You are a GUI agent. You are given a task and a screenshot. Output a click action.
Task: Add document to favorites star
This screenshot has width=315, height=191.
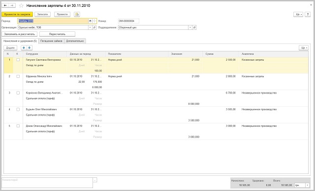tap(21, 6)
